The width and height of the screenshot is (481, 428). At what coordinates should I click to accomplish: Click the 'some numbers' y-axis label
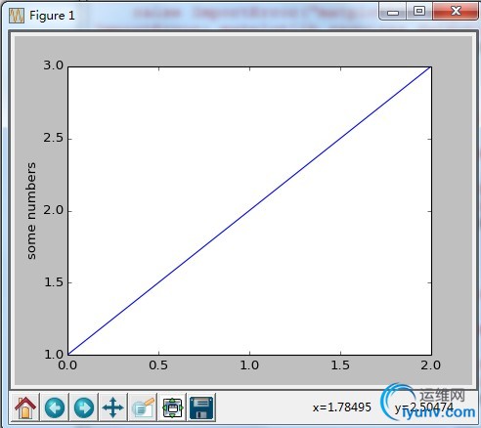[31, 211]
